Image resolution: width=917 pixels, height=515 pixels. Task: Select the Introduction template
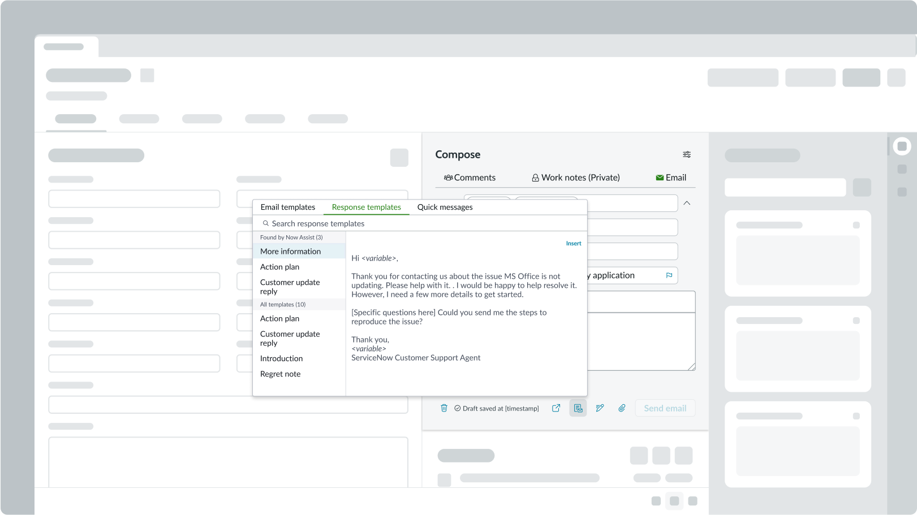pos(299,358)
